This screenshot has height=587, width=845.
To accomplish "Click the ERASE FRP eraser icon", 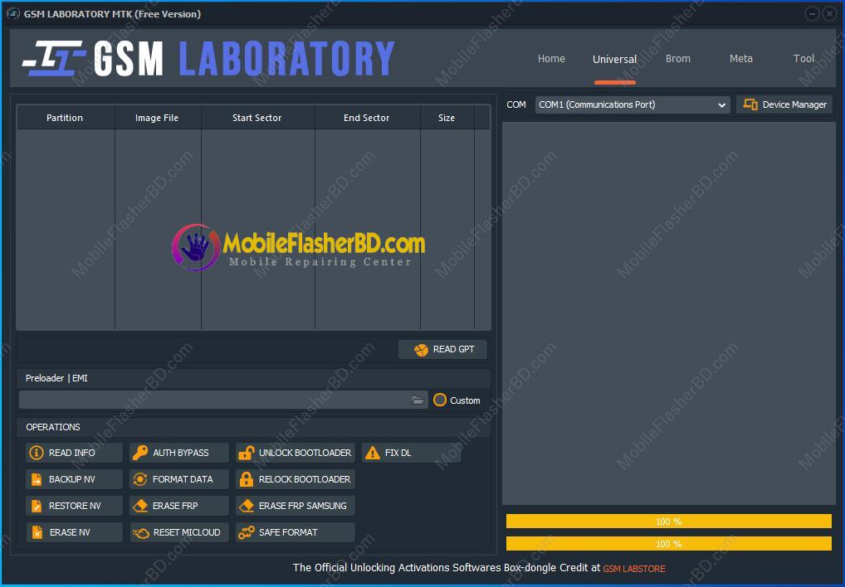I will (x=140, y=506).
